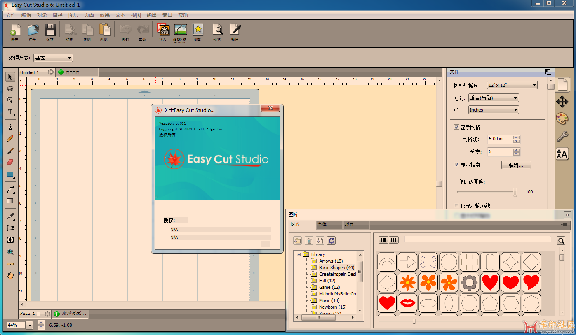Select the knife cut tool

tap(10, 216)
